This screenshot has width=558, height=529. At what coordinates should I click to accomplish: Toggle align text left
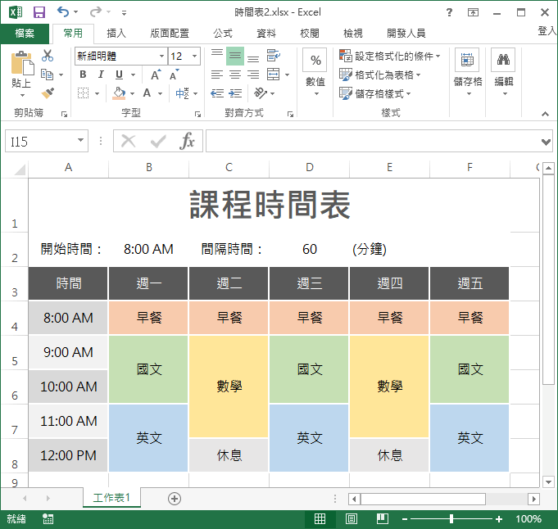pyautogui.click(x=217, y=75)
